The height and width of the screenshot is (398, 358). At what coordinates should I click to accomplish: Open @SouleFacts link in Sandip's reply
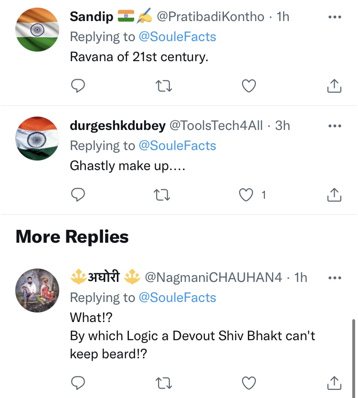click(177, 37)
